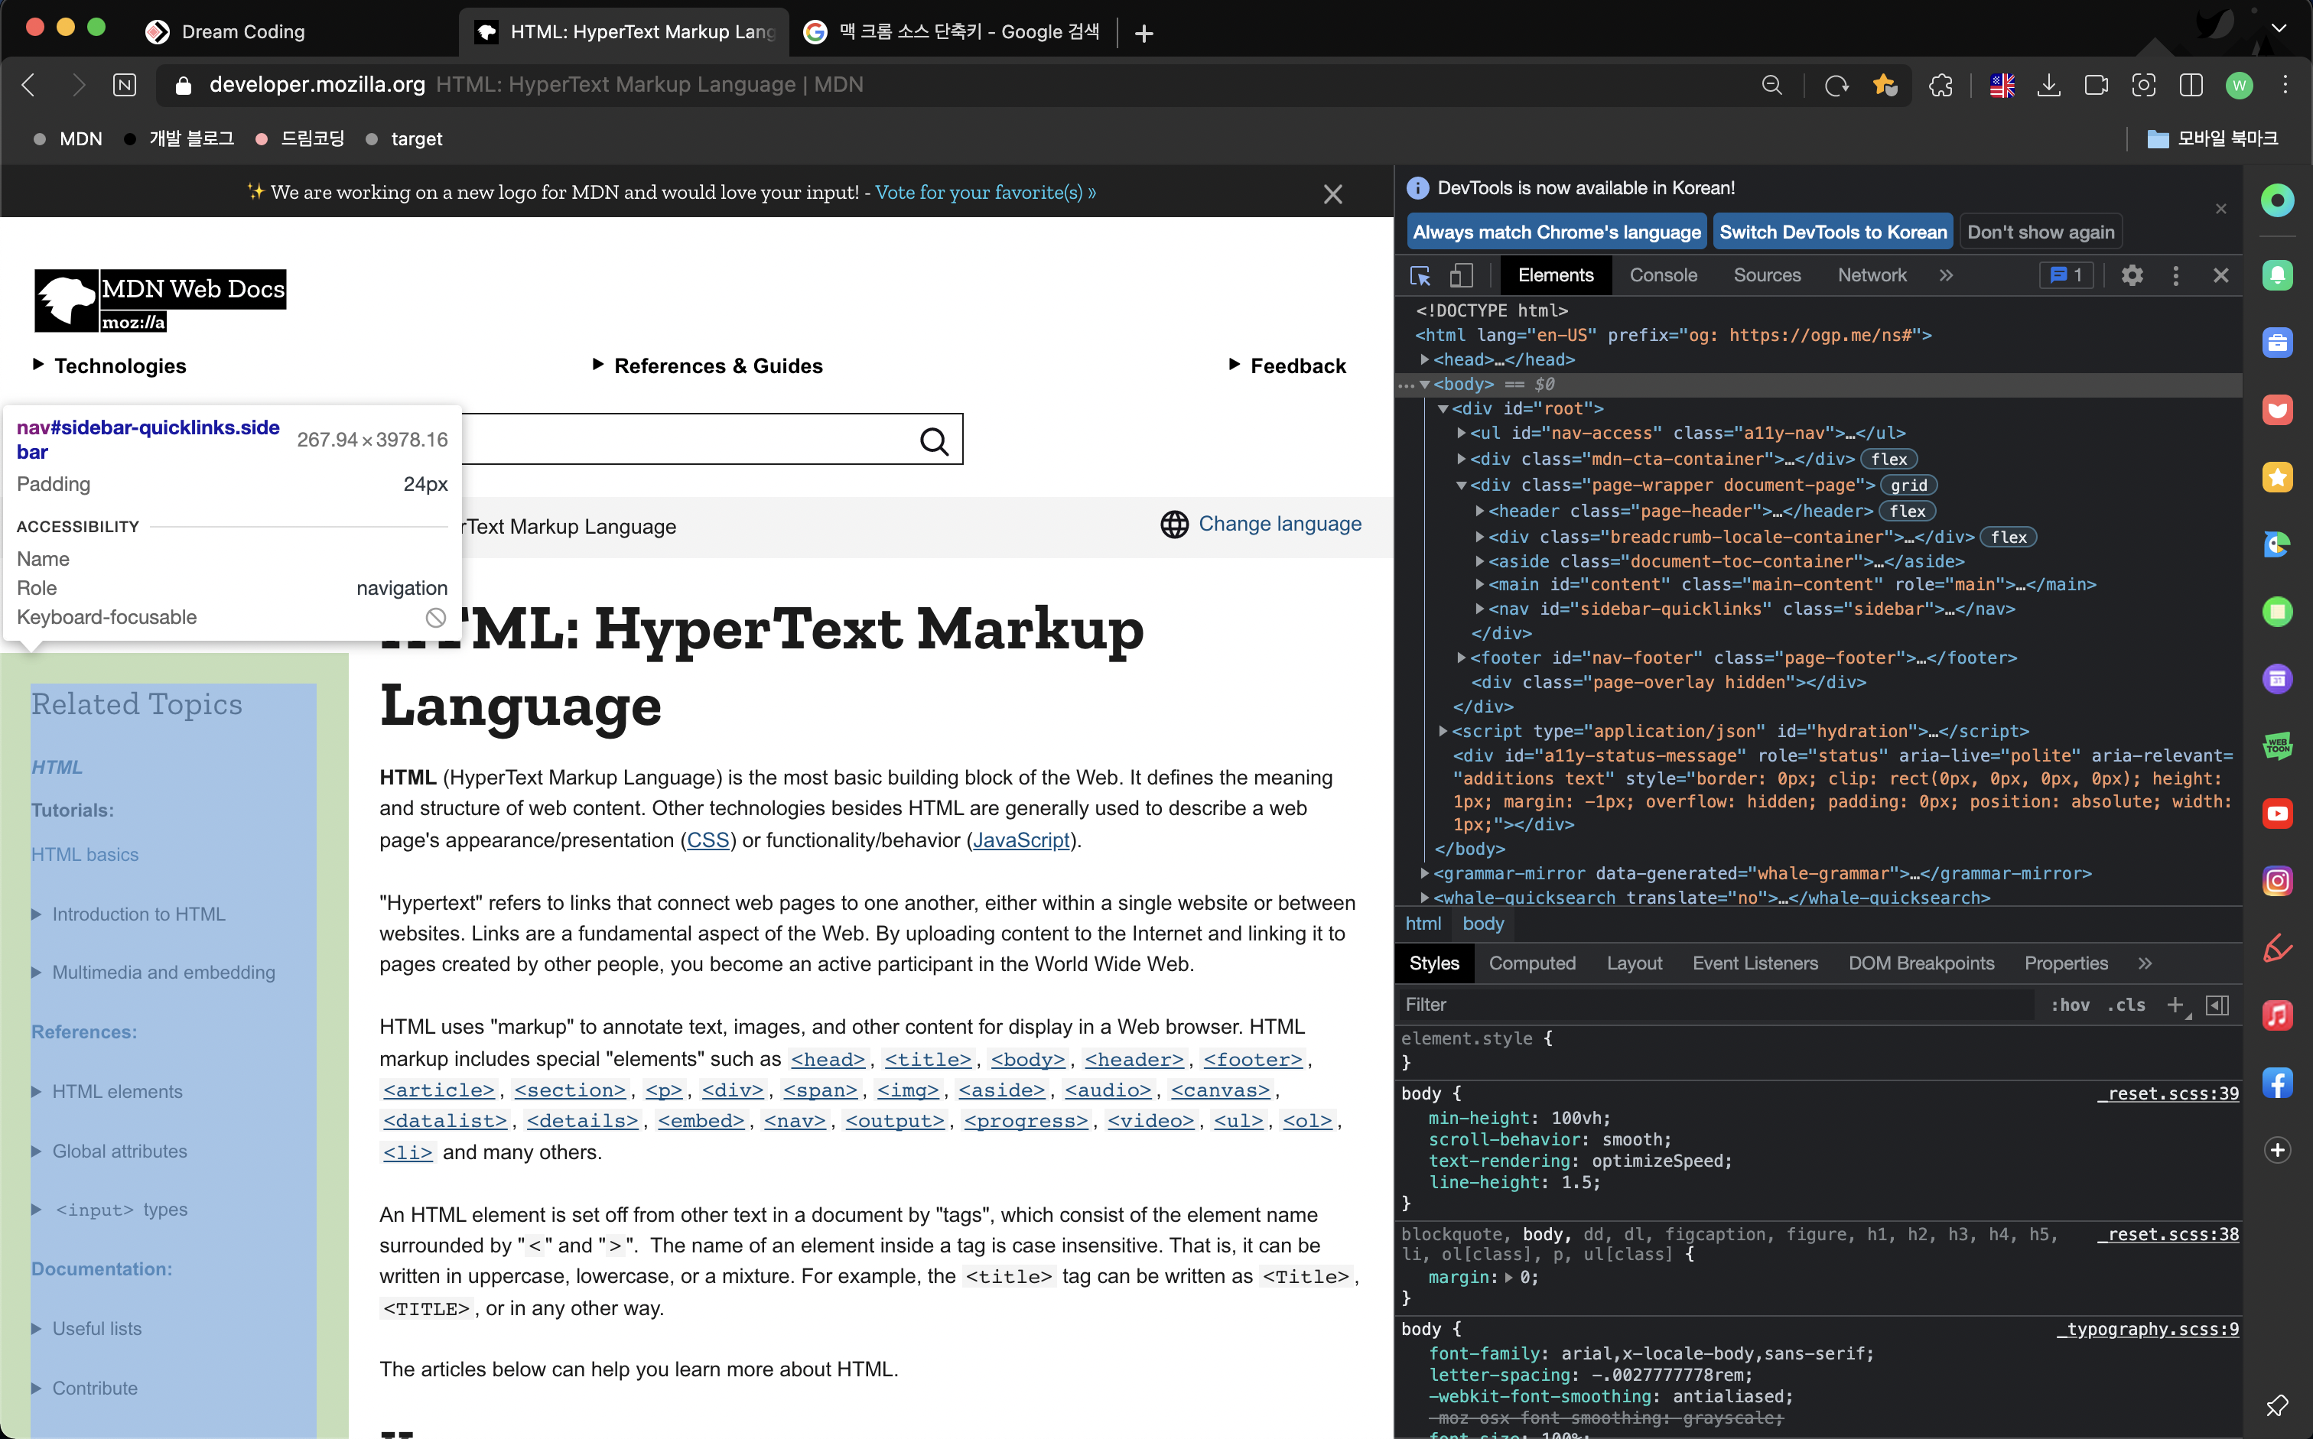Click the grid badge on page-wrapper
The image size is (2313, 1439).
(1908, 486)
